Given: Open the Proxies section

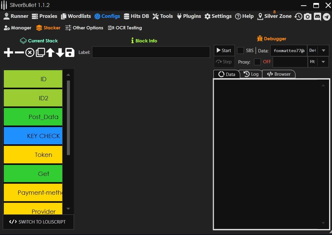Looking at the screenshot, I should pyautogui.click(x=44, y=16).
